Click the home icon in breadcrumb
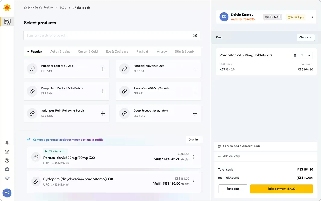 coord(25,8)
